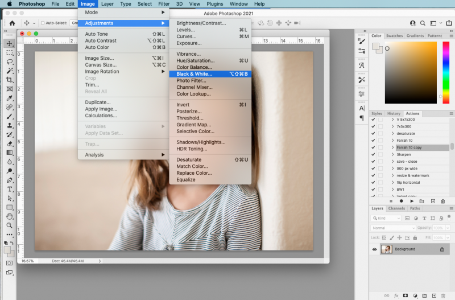Click the foreground color swatch in Color panel

(x=375, y=47)
